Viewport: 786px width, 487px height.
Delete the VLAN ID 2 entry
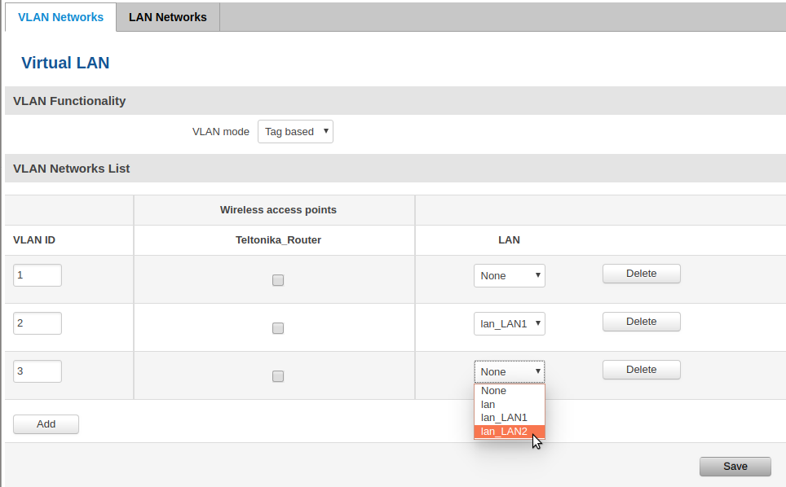pyautogui.click(x=641, y=322)
